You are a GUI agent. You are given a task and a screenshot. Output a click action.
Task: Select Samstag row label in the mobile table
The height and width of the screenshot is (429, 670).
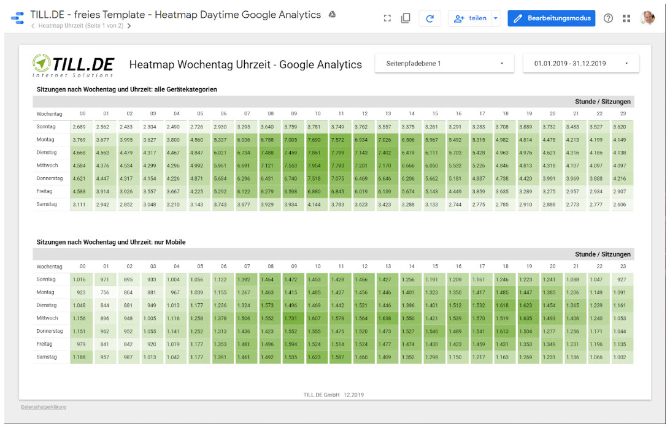pyautogui.click(x=47, y=357)
